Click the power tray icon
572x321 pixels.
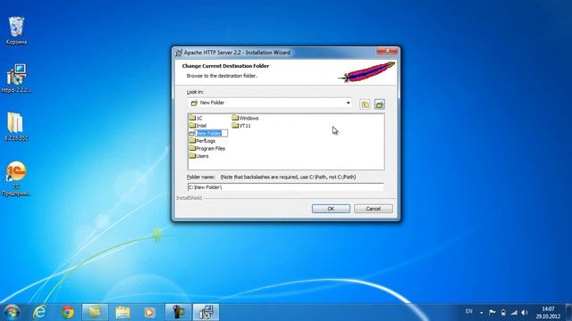[x=503, y=312]
